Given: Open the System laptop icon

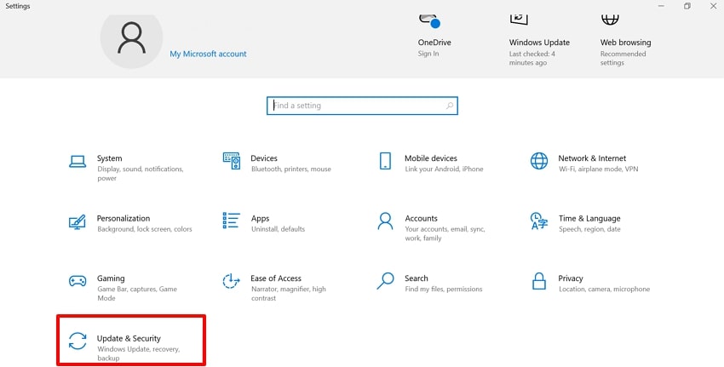Looking at the screenshot, I should click(x=78, y=162).
